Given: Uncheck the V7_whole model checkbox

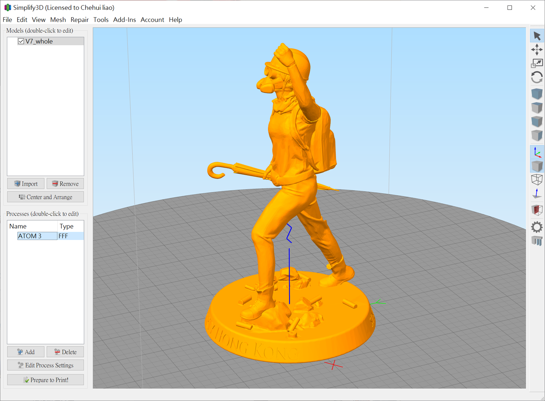Looking at the screenshot, I should coord(21,41).
